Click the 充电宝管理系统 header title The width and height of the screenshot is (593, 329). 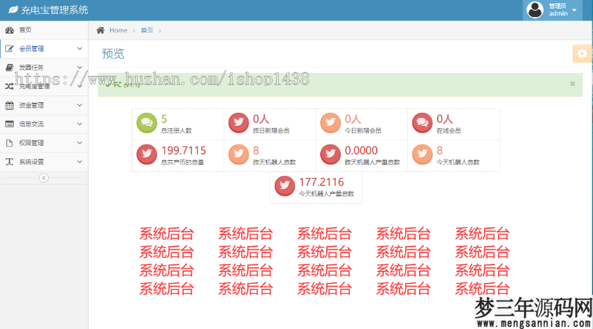[x=55, y=10]
